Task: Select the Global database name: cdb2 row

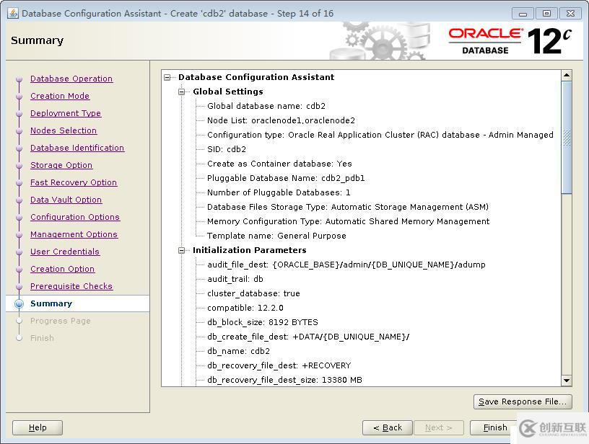Action: [x=266, y=106]
